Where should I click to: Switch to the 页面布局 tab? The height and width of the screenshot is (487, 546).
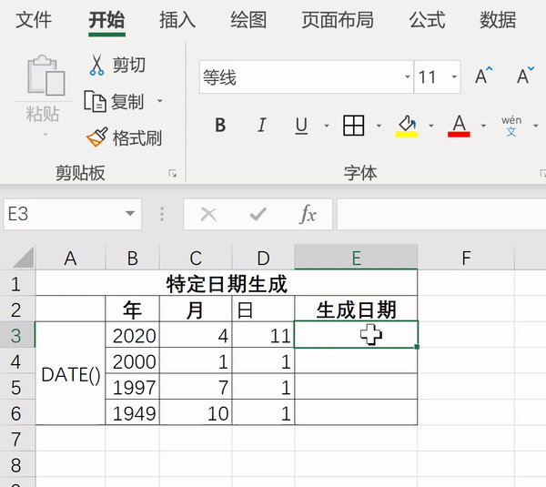pos(338,19)
